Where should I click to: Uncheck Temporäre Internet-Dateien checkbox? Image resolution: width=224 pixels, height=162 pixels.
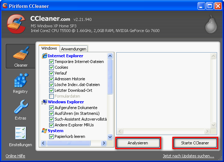tap(51, 62)
